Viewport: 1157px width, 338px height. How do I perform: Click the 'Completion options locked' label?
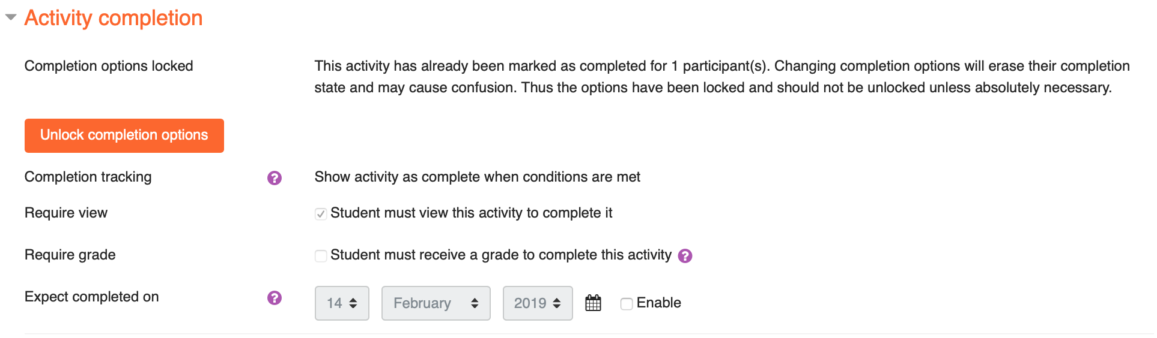[x=109, y=66]
